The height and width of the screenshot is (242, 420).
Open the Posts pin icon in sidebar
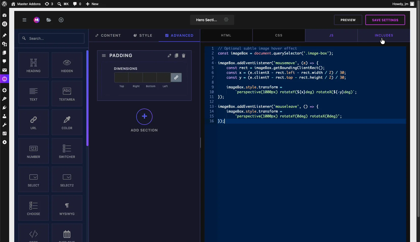[4, 35]
